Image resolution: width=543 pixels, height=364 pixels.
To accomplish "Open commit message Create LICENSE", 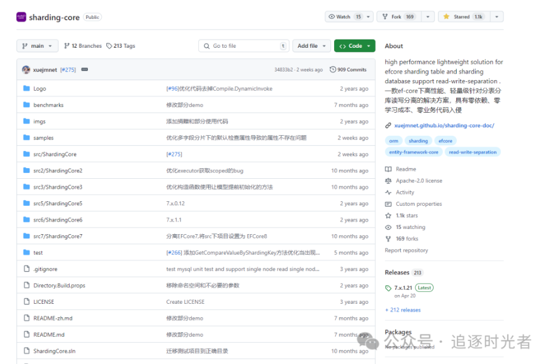I will [x=185, y=301].
